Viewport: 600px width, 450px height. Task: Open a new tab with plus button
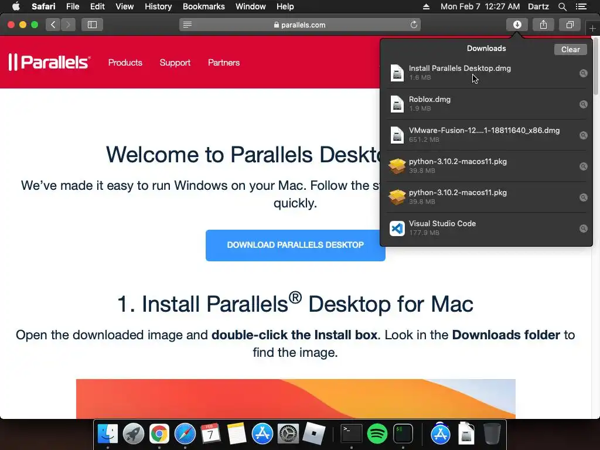click(x=592, y=28)
